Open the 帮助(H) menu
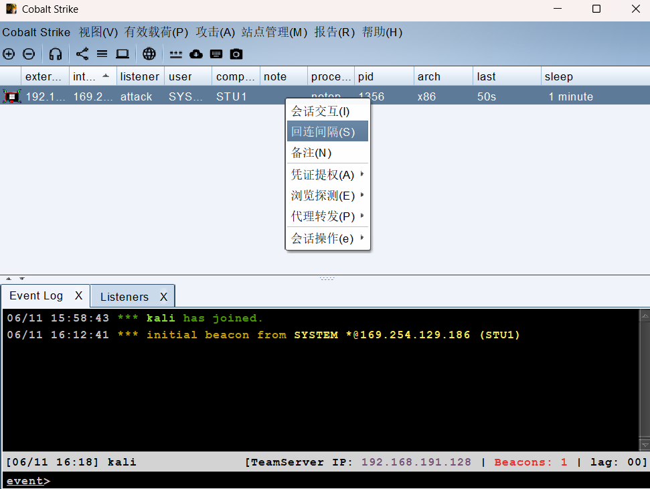Viewport: 650px width, 489px height. pos(382,32)
